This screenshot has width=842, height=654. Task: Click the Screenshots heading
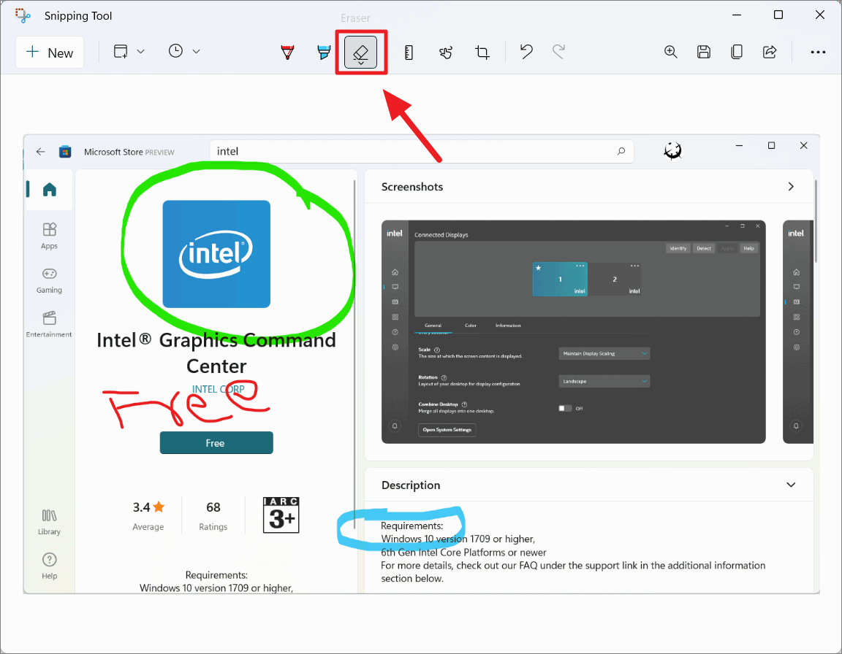pyautogui.click(x=412, y=187)
